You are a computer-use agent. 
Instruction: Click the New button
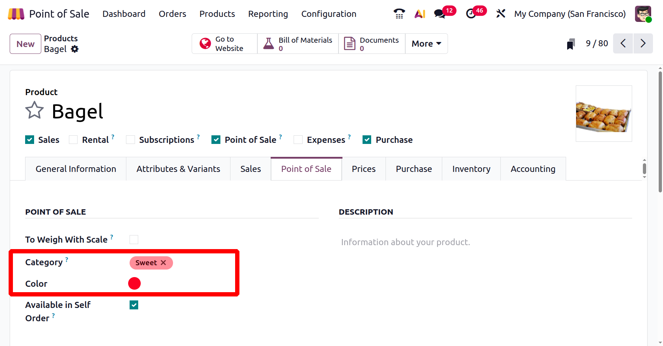[x=25, y=44]
